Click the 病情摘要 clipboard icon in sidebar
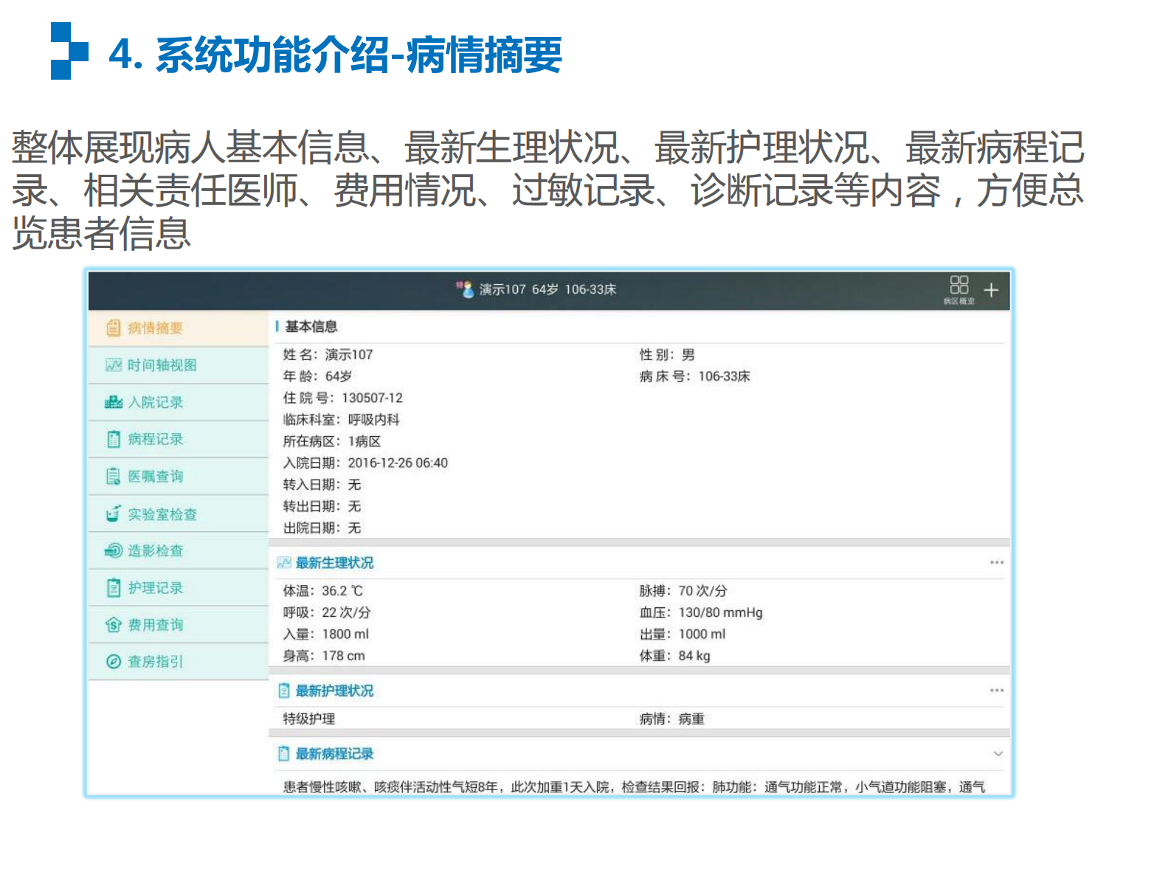The image size is (1171, 878). click(x=113, y=328)
